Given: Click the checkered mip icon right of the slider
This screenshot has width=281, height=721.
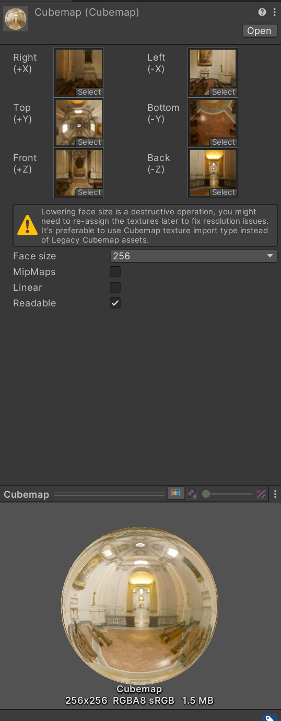Looking at the screenshot, I should tap(261, 494).
